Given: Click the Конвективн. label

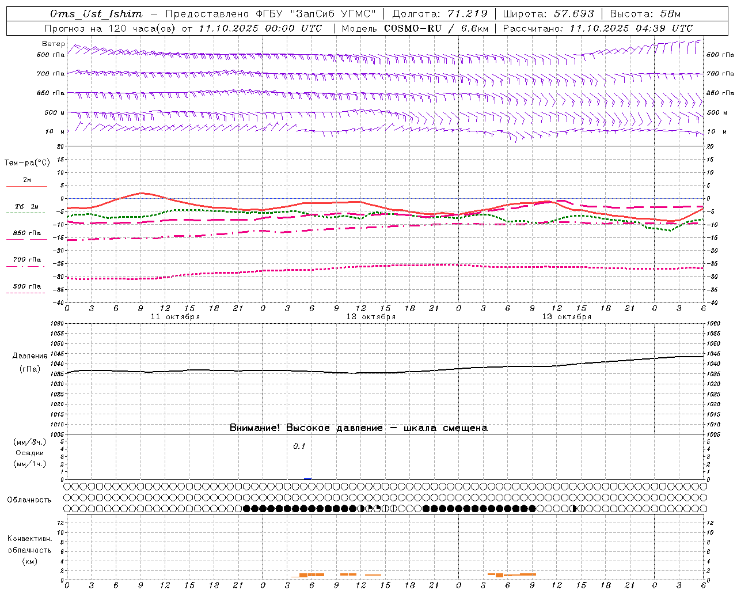Looking at the screenshot, I should pyautogui.click(x=29, y=539).
